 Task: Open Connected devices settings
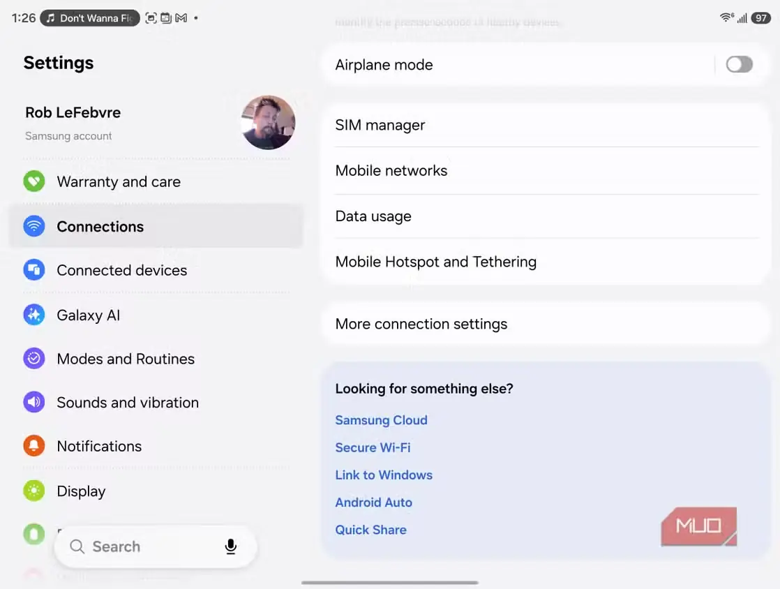pos(156,270)
